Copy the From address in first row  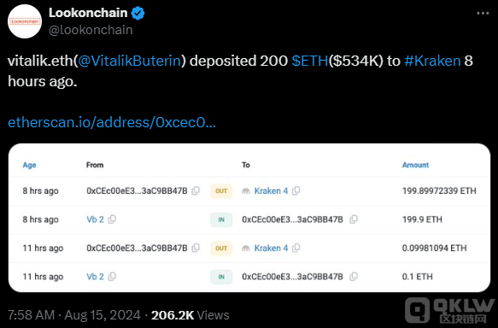pos(196,190)
